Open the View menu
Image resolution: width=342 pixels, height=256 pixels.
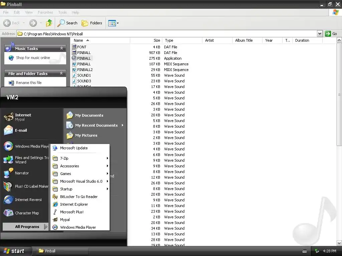coord(29,12)
